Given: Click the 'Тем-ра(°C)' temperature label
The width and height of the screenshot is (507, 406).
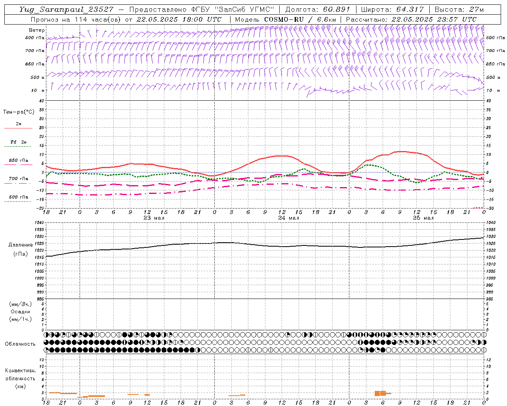Looking at the screenshot, I should 19,112.
